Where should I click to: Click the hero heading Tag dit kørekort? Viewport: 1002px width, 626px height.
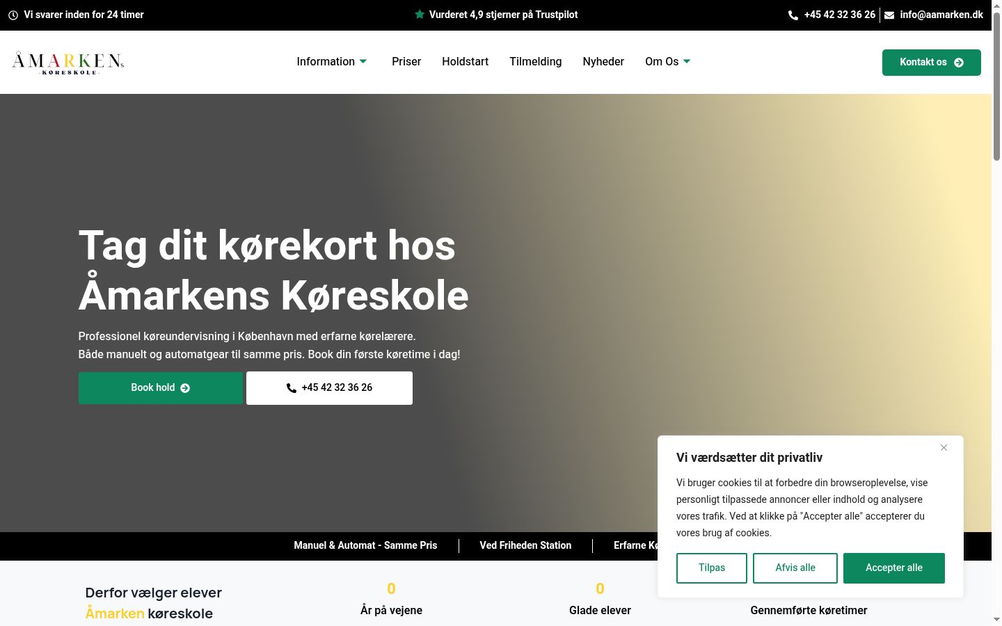[273, 271]
